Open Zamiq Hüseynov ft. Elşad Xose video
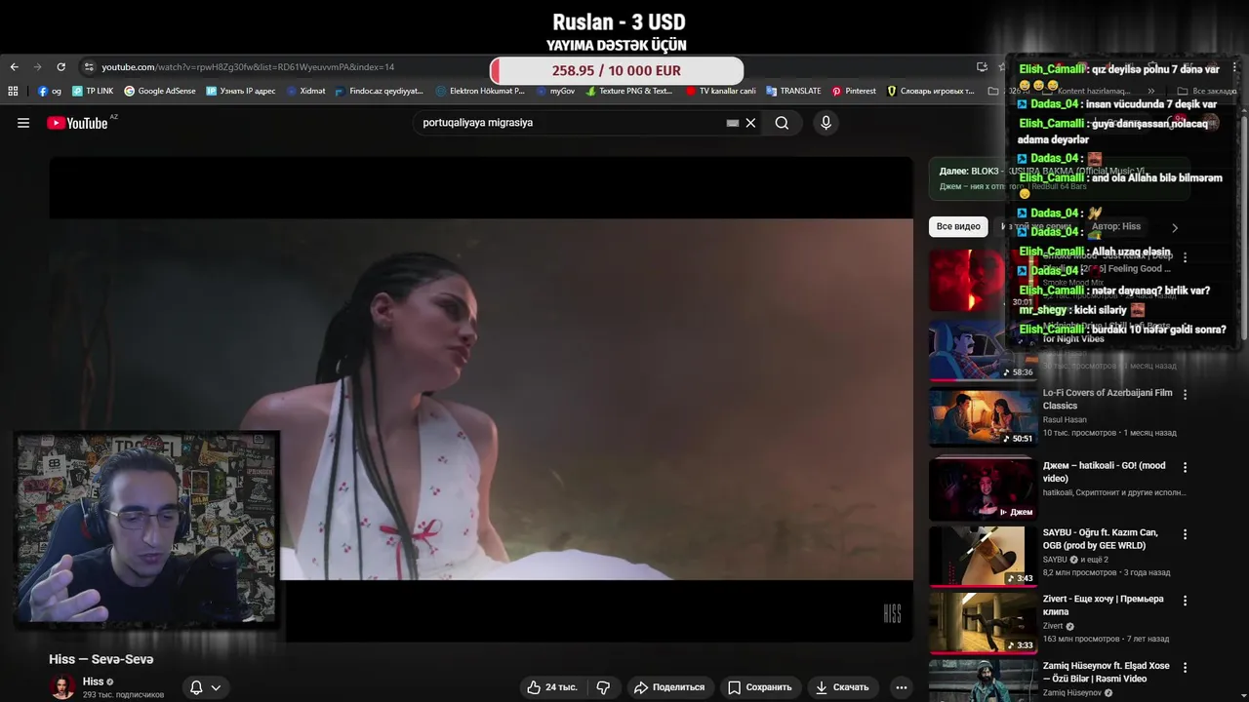This screenshot has height=702, width=1249. [1106, 673]
